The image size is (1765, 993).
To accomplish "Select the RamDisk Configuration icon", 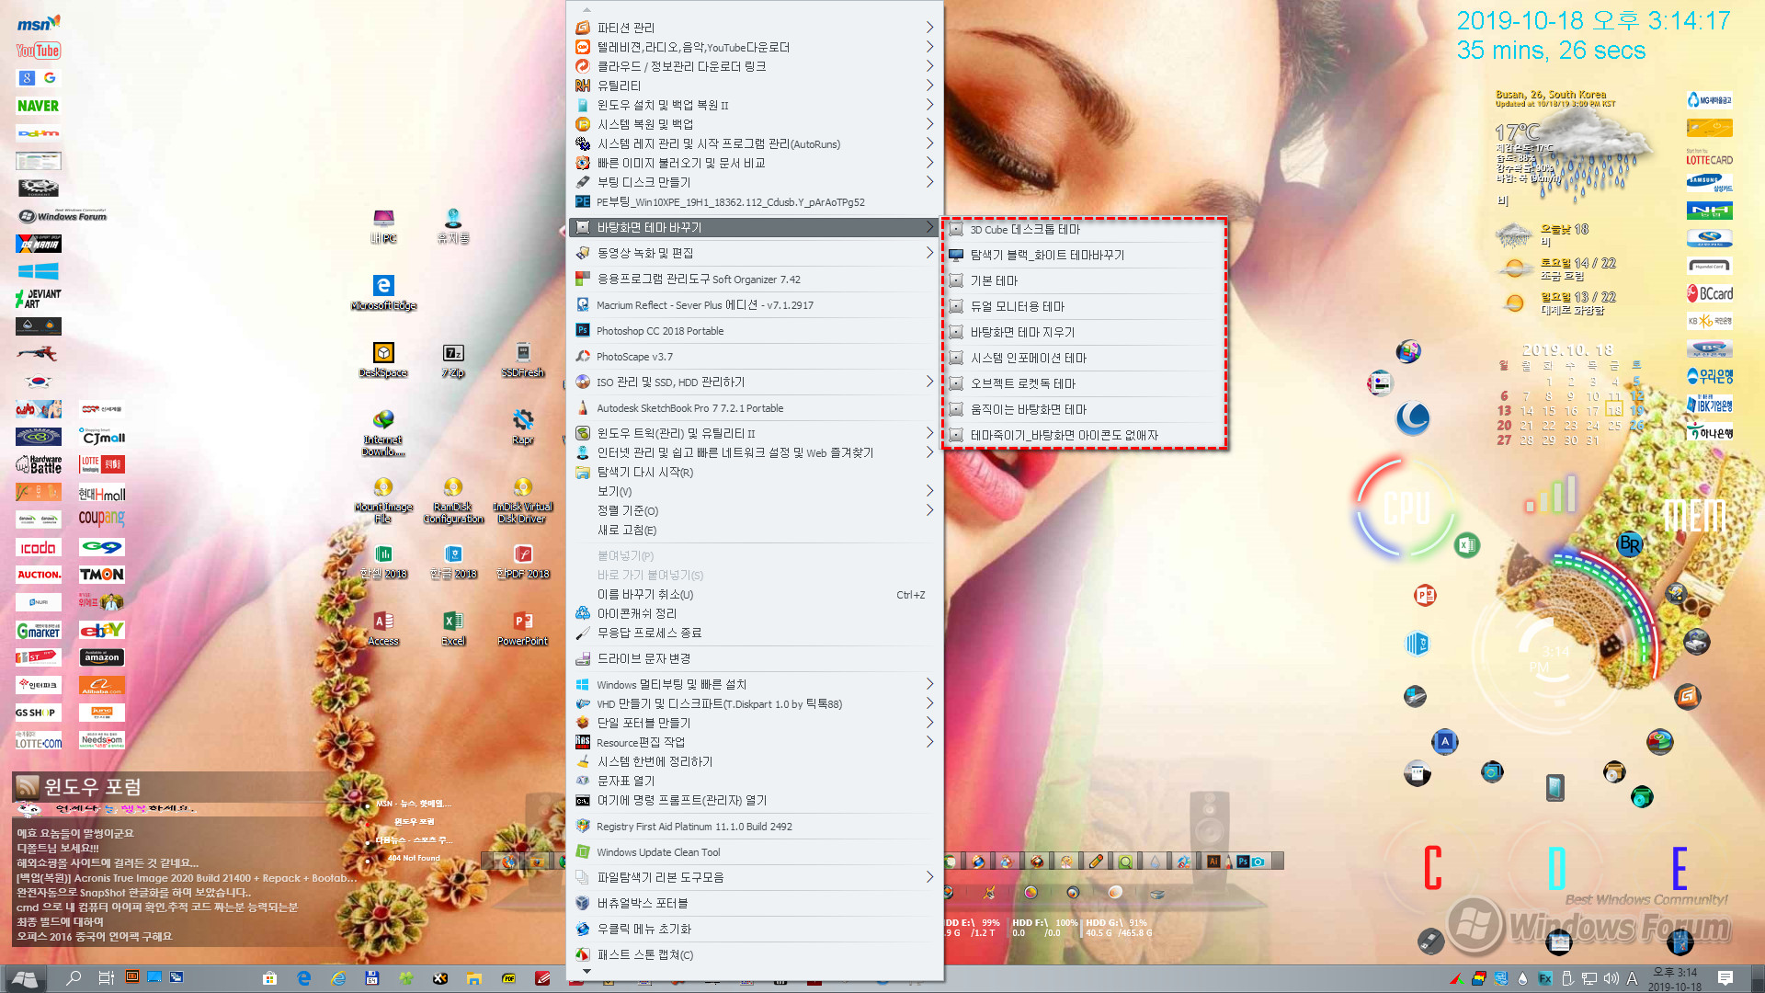I will click(x=453, y=499).
